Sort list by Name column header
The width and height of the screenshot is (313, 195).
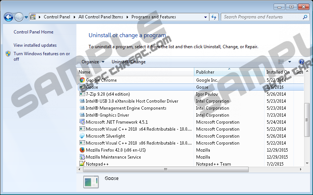[x=84, y=72]
